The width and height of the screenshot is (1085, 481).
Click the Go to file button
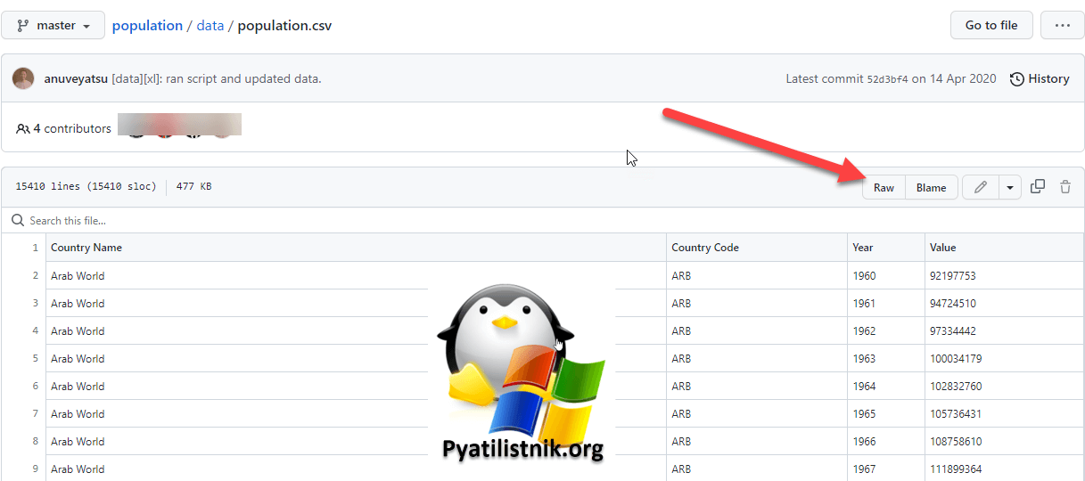991,25
